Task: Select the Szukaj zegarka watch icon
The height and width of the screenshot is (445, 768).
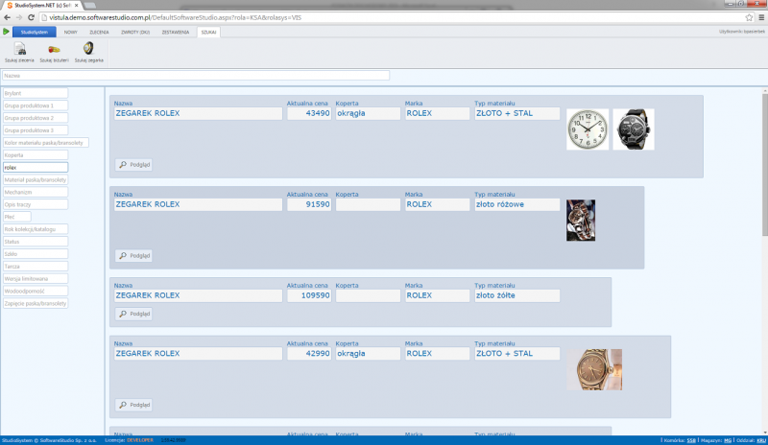Action: pos(88,49)
